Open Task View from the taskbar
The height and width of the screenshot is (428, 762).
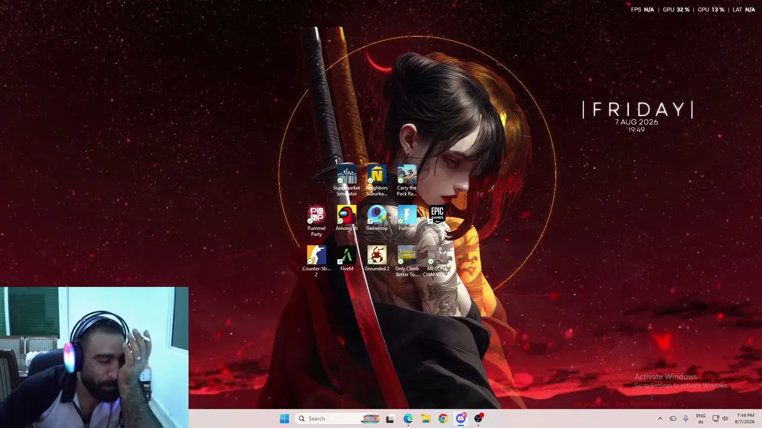[x=390, y=418]
